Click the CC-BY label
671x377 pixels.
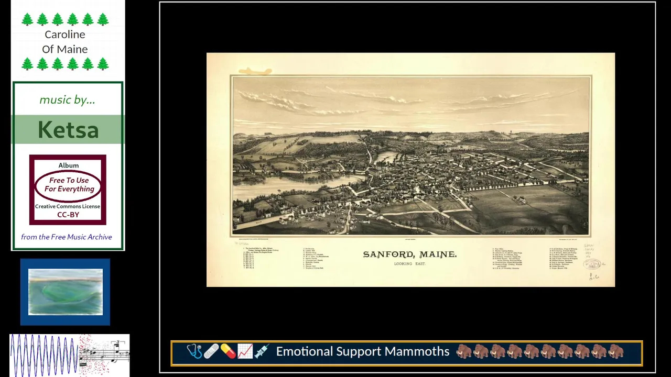coord(68,215)
